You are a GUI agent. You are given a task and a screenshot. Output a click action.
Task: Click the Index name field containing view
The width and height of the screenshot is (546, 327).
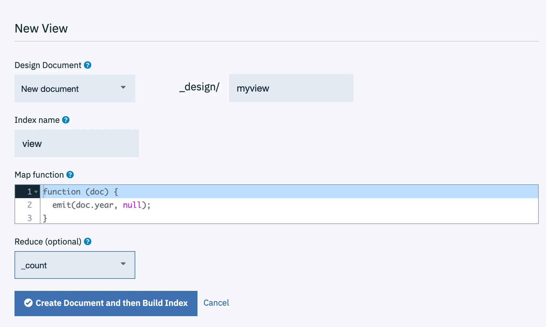click(77, 143)
